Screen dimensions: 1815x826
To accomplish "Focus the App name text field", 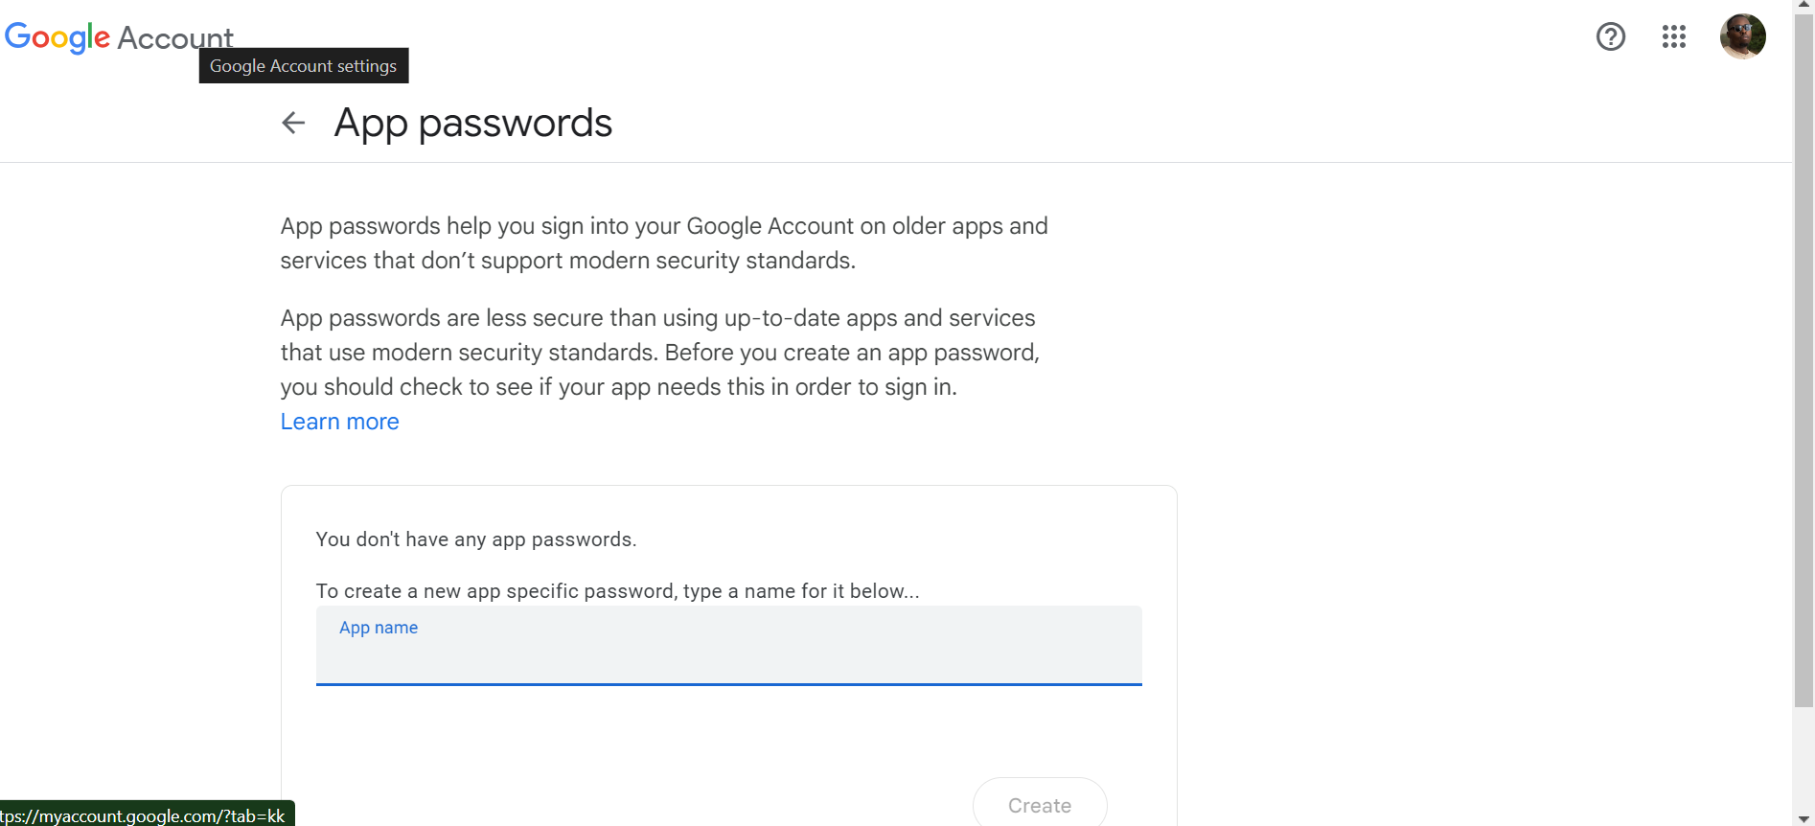I will point(728,659).
